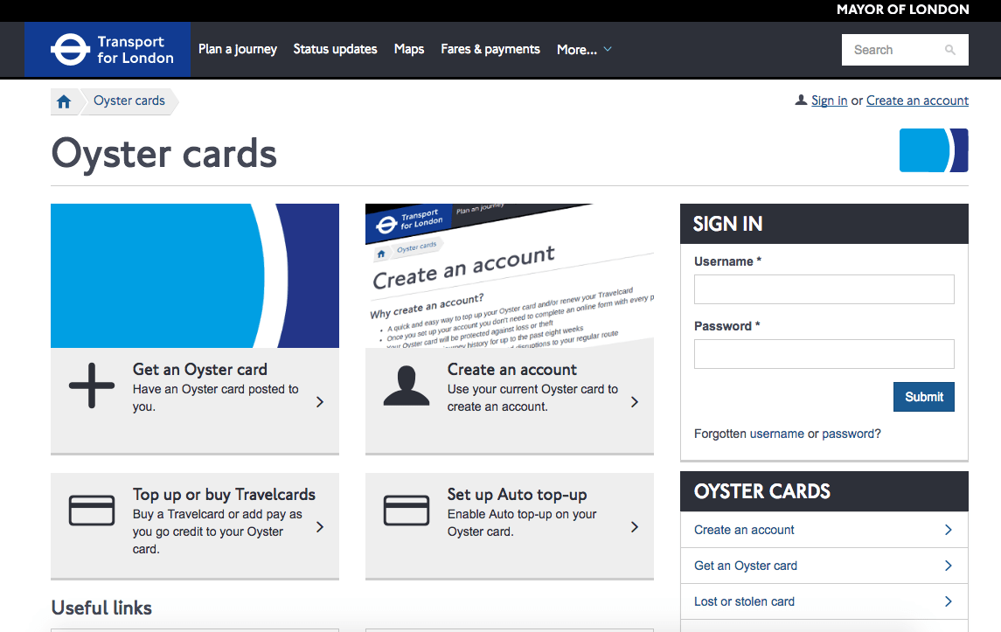This screenshot has width=1001, height=632.
Task: Click the card icon for Set up Auto top-up
Action: point(407,510)
